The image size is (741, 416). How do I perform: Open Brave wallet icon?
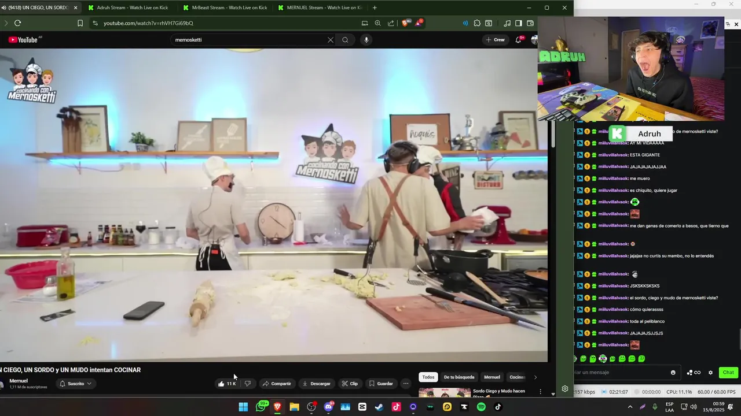tap(530, 23)
